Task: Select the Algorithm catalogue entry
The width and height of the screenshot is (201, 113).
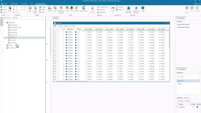Action: pos(188,81)
